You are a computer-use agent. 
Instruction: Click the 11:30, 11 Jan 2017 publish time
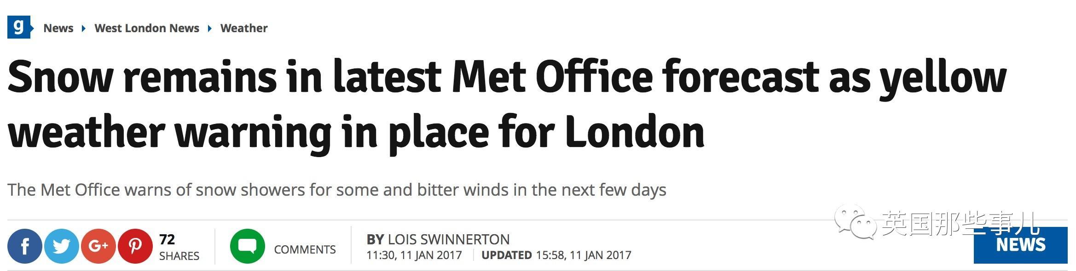414,255
